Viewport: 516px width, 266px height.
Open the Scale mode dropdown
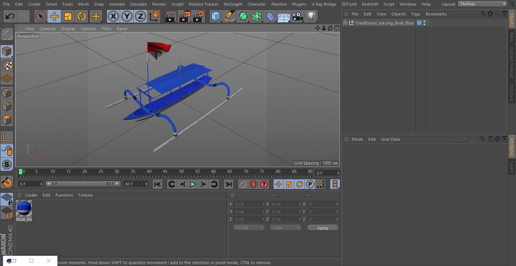286,228
